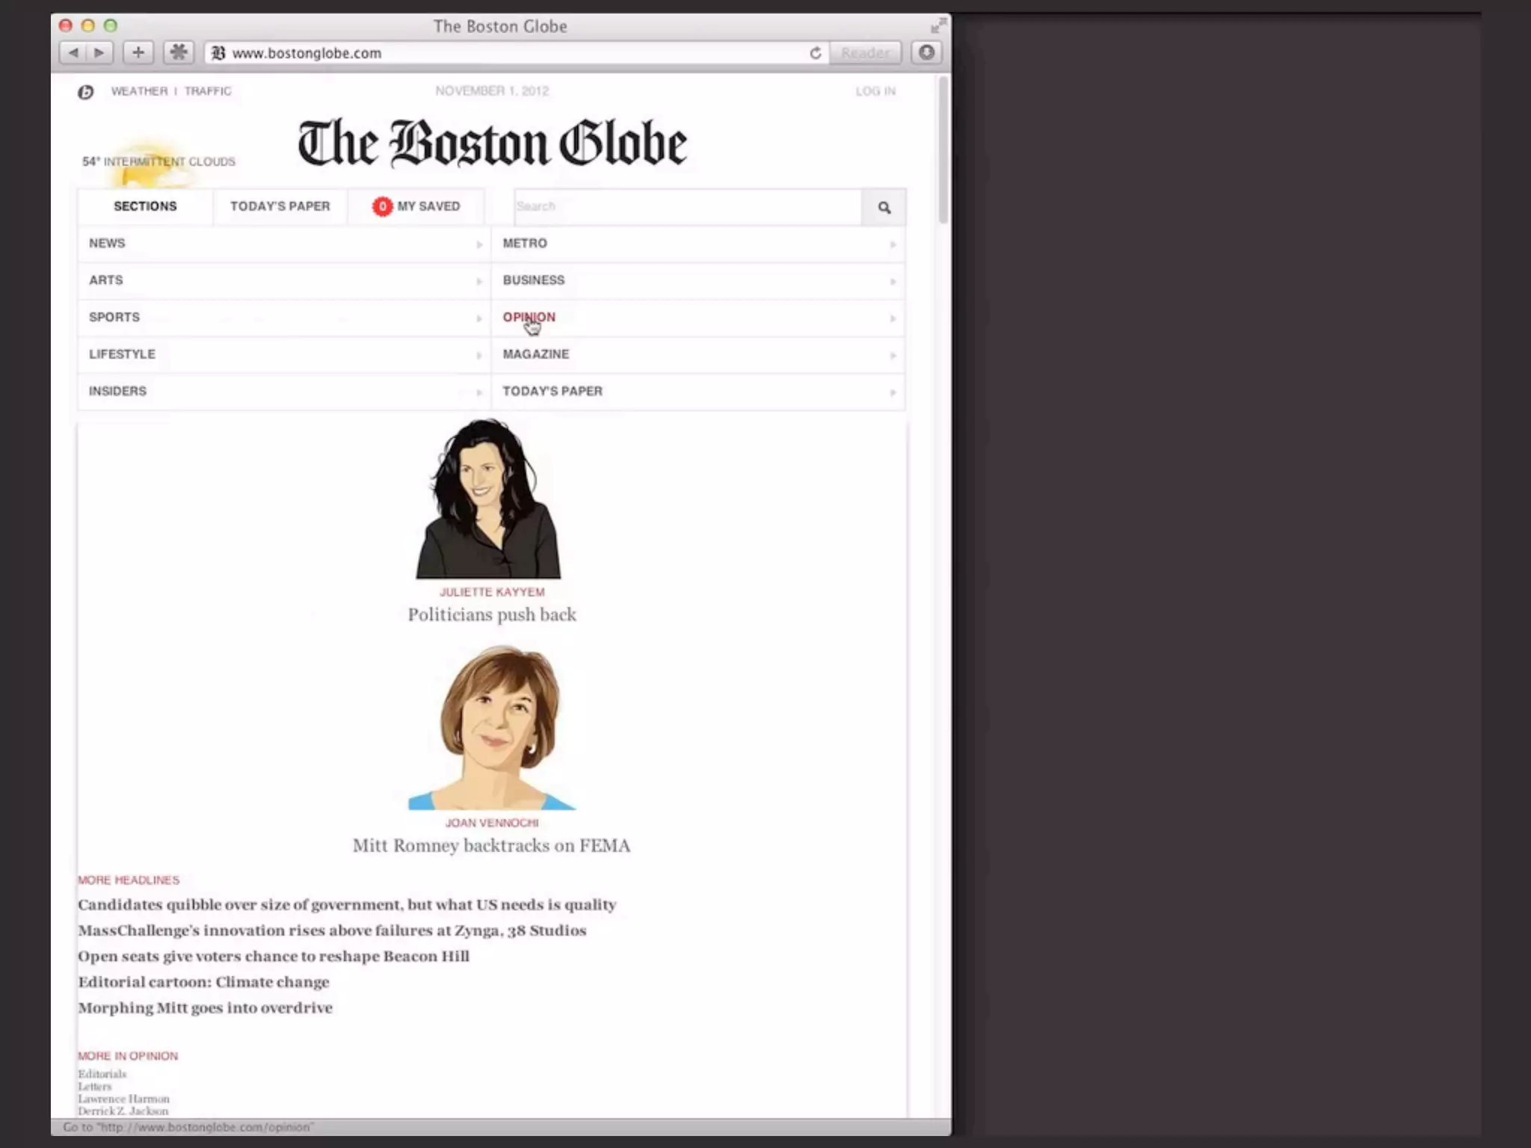Enter fullscreen with the top-right arrows icon
Image resolution: width=1531 pixels, height=1148 pixels.
coord(937,26)
